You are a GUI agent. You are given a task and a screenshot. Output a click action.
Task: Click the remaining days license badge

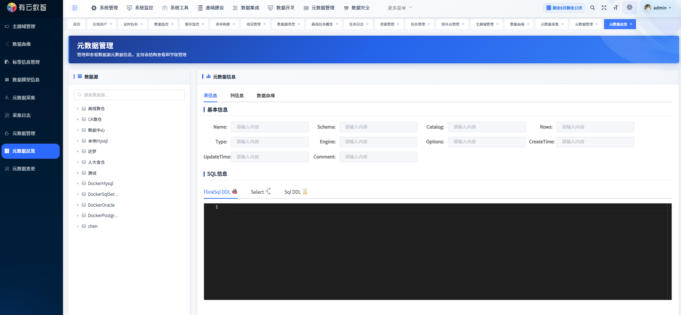pos(564,8)
